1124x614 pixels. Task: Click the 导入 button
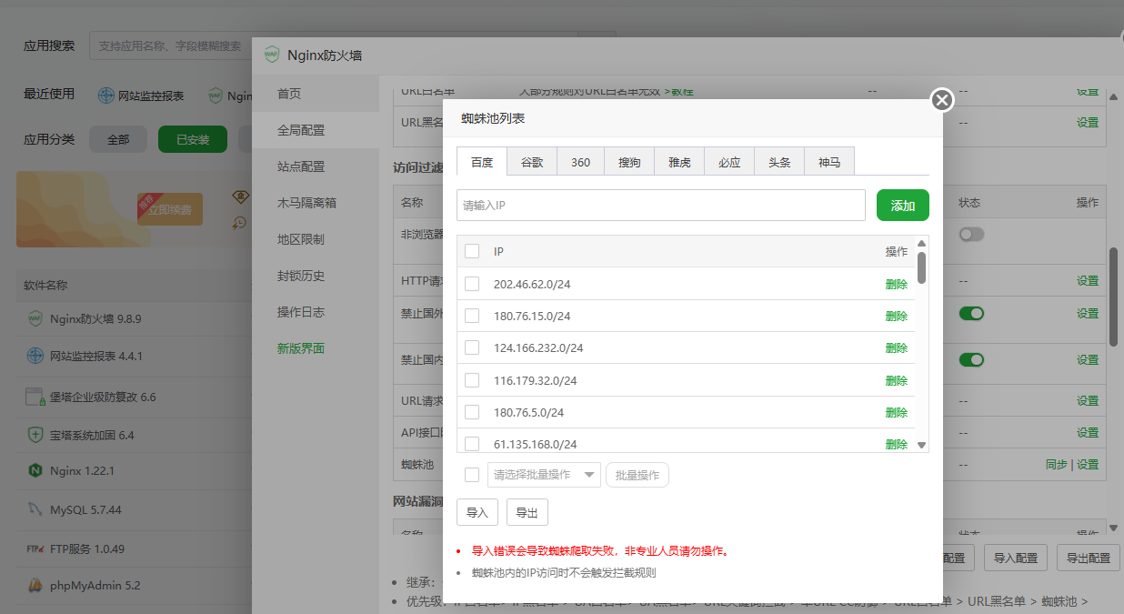tap(477, 512)
